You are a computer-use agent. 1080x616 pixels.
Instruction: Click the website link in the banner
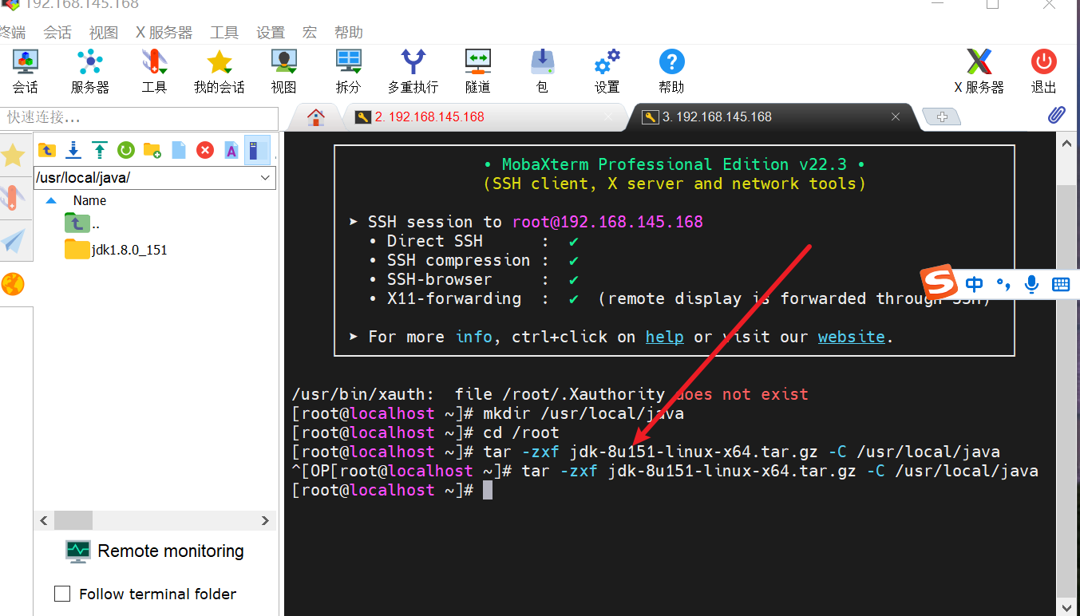[x=852, y=337]
